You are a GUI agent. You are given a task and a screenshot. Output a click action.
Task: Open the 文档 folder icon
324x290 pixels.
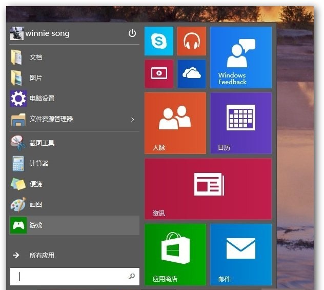pos(16,57)
